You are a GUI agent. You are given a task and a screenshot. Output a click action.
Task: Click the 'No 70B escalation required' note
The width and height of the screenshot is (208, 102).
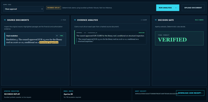click(73, 97)
